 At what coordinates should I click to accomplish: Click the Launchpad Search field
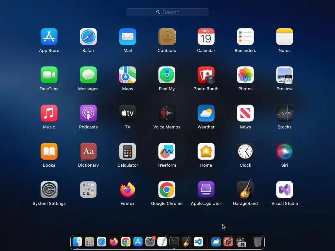pyautogui.click(x=167, y=12)
